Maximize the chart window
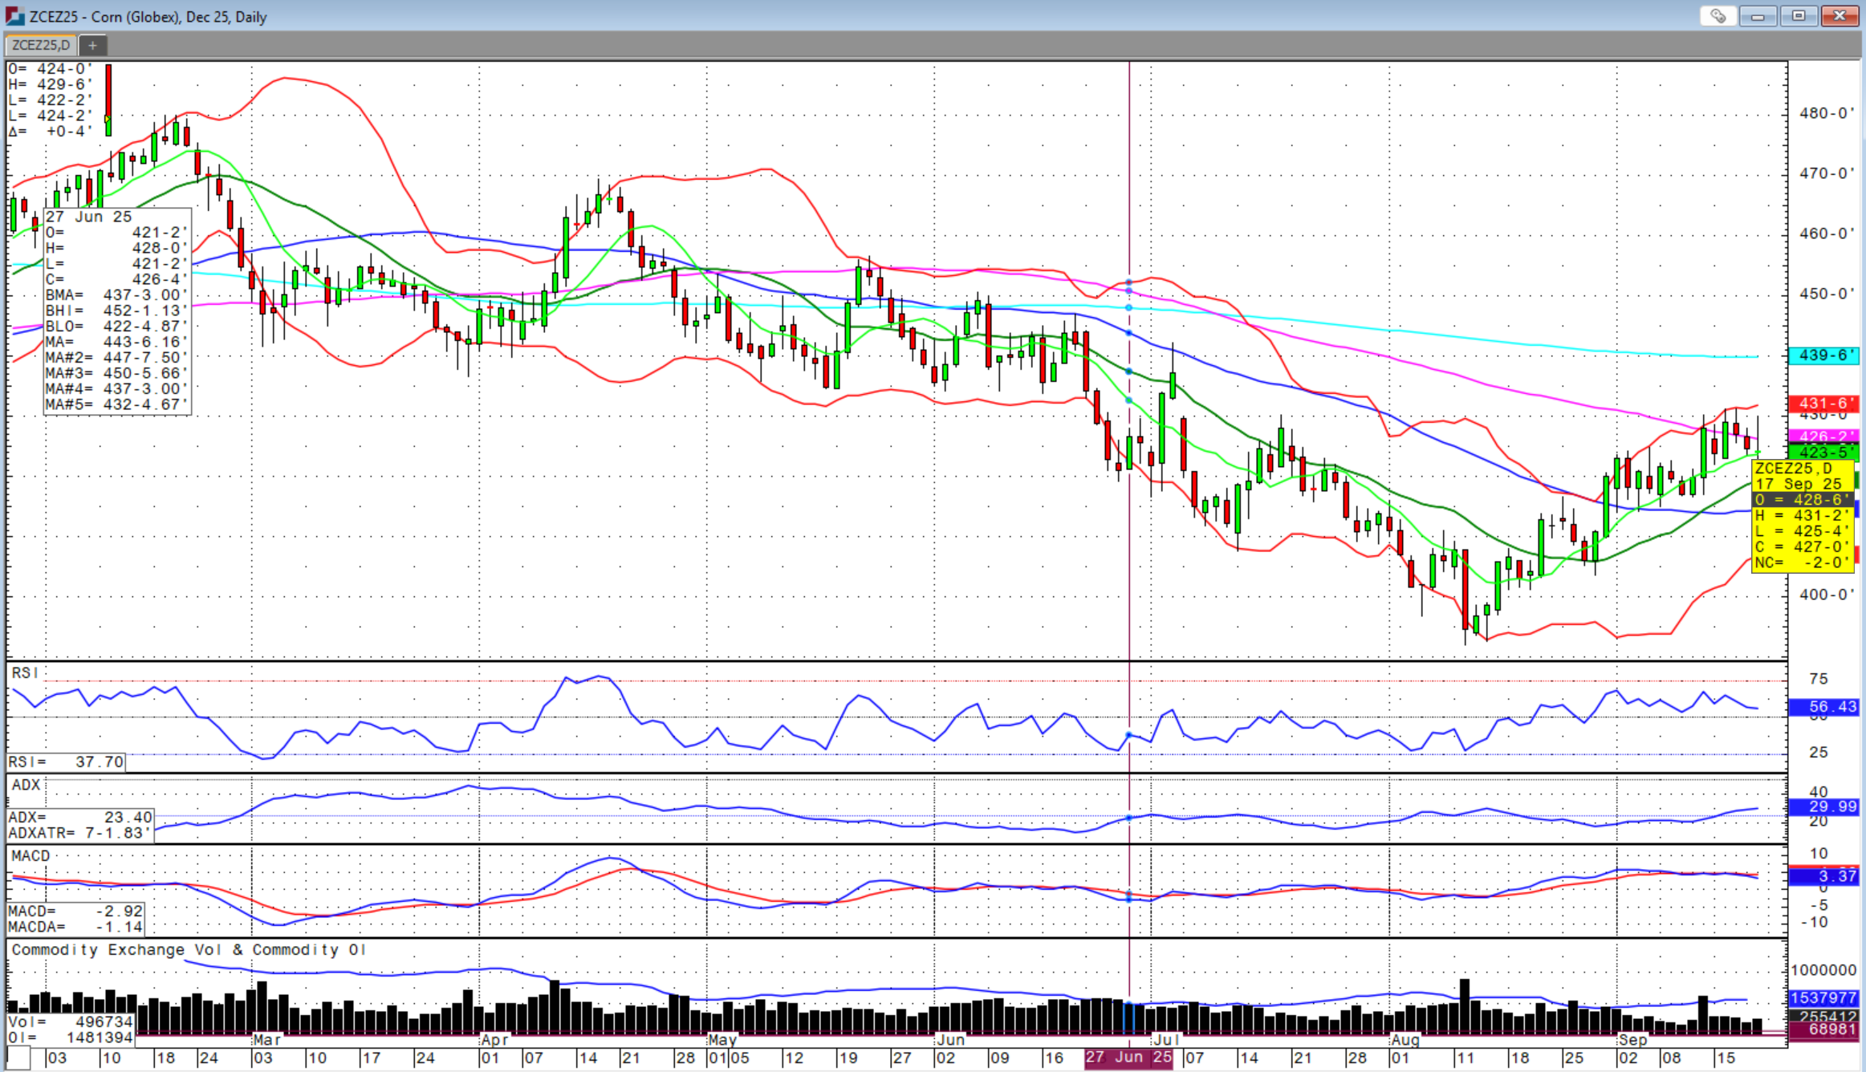The height and width of the screenshot is (1072, 1866). point(1799,16)
